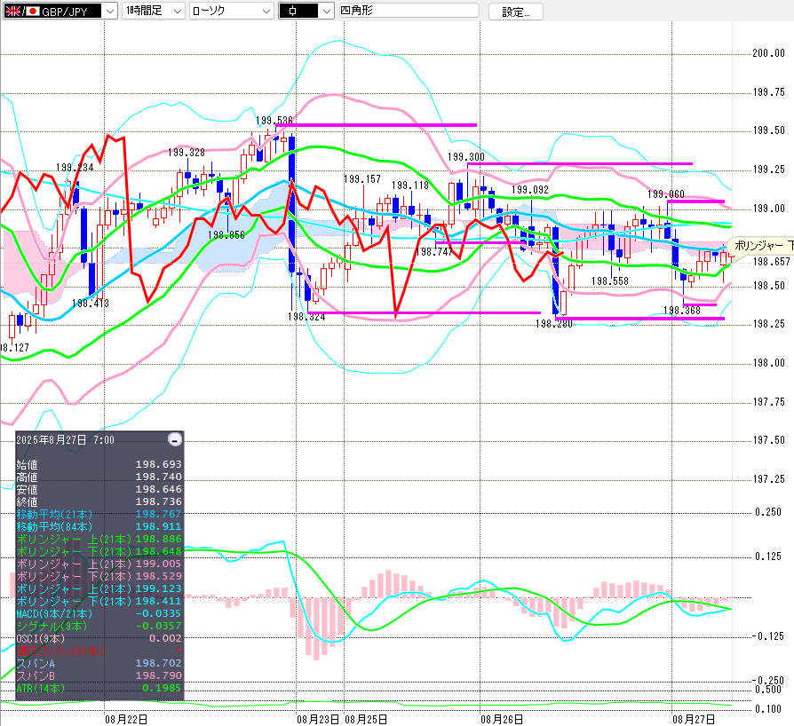Click the 08月27日 date label
794x726 pixels.
694,720
